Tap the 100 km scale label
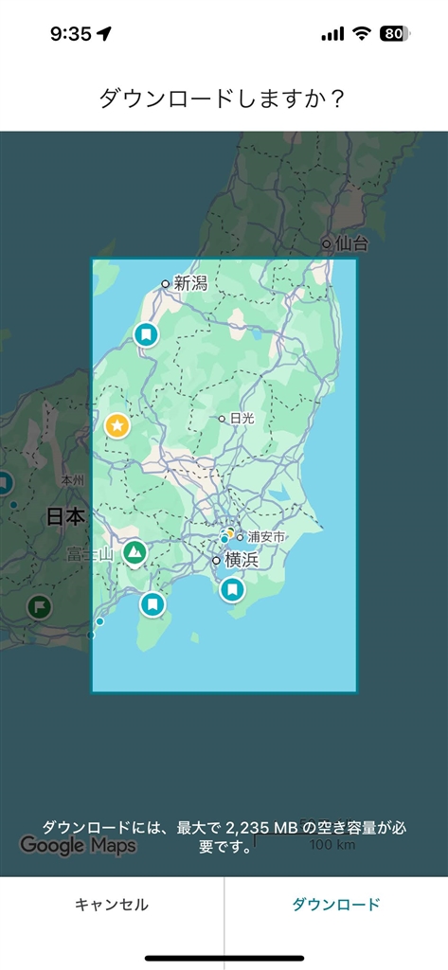 point(332,844)
